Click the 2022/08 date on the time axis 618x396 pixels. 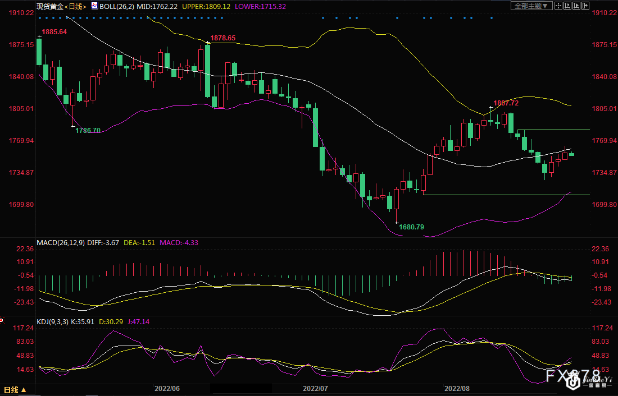point(457,388)
